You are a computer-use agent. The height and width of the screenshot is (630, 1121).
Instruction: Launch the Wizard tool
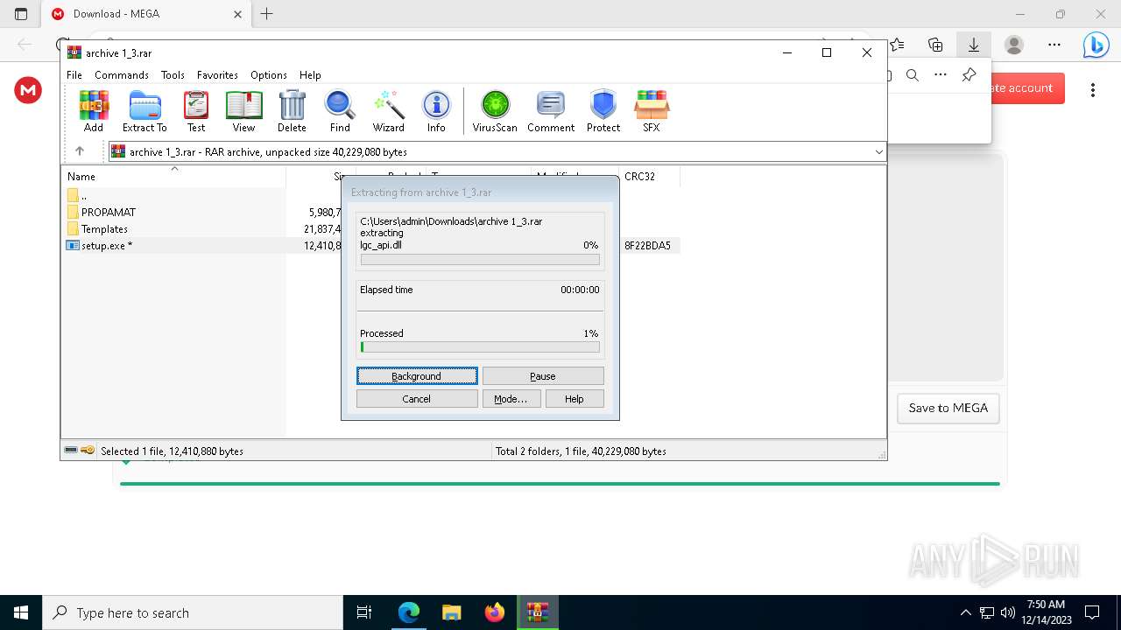(x=389, y=111)
